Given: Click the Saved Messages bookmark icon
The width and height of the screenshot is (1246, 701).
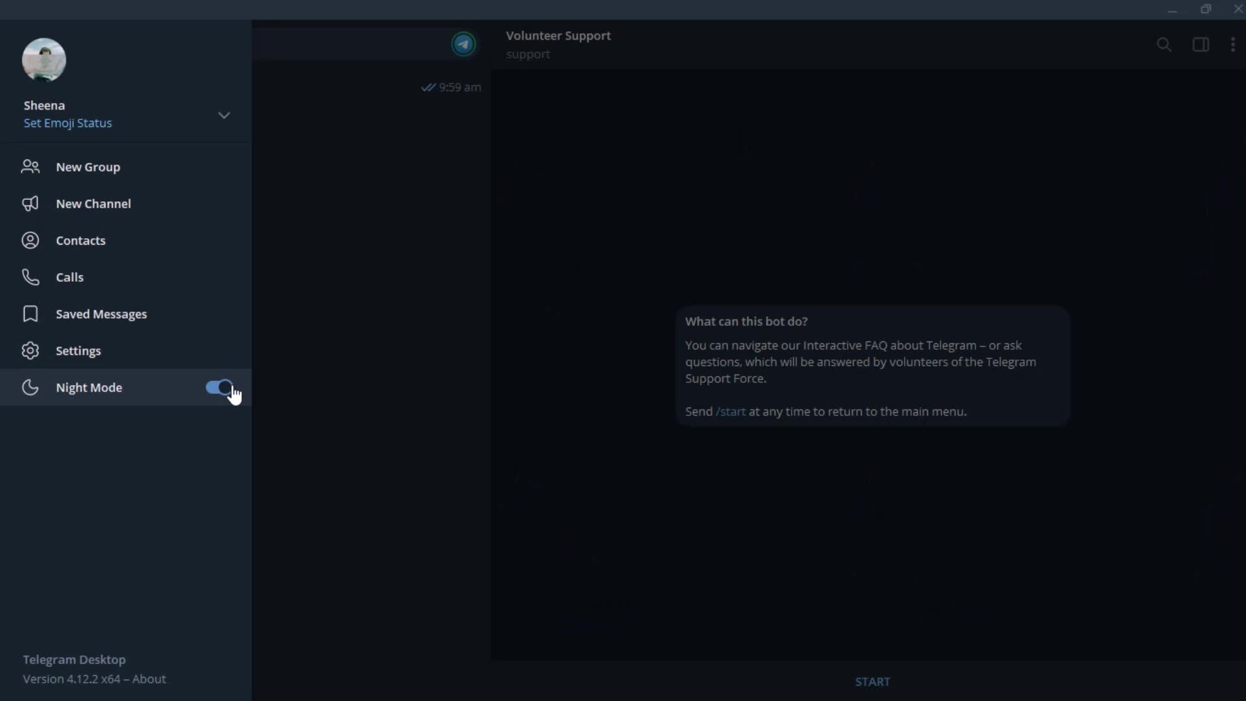Looking at the screenshot, I should coord(31,314).
